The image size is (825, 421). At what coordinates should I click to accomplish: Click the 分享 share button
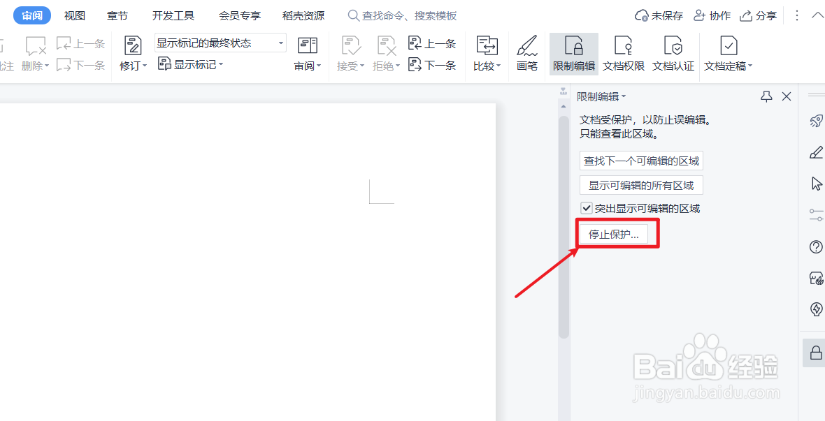pos(758,16)
